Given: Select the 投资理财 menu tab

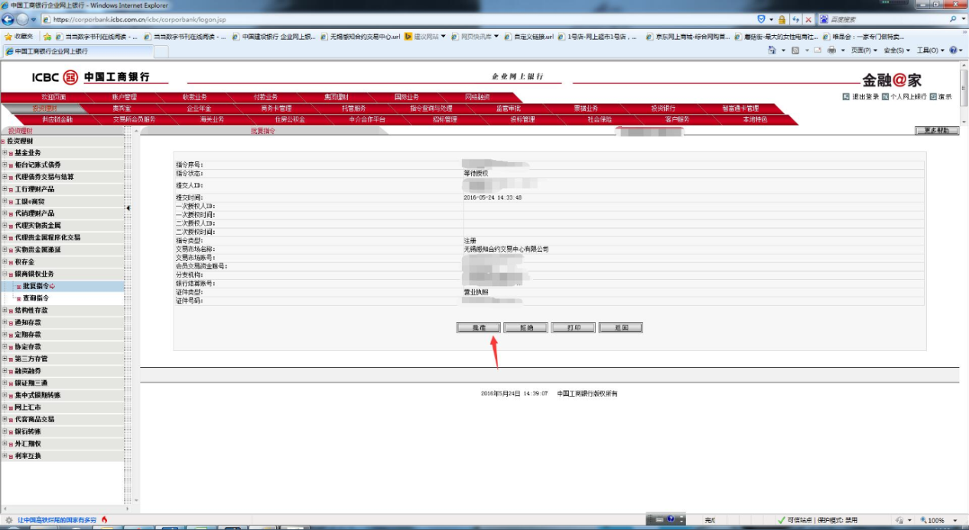Looking at the screenshot, I should (x=44, y=109).
